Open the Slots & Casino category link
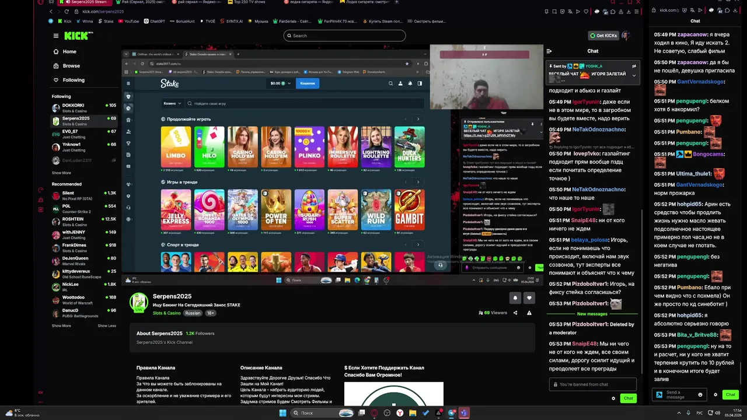 pos(167,313)
